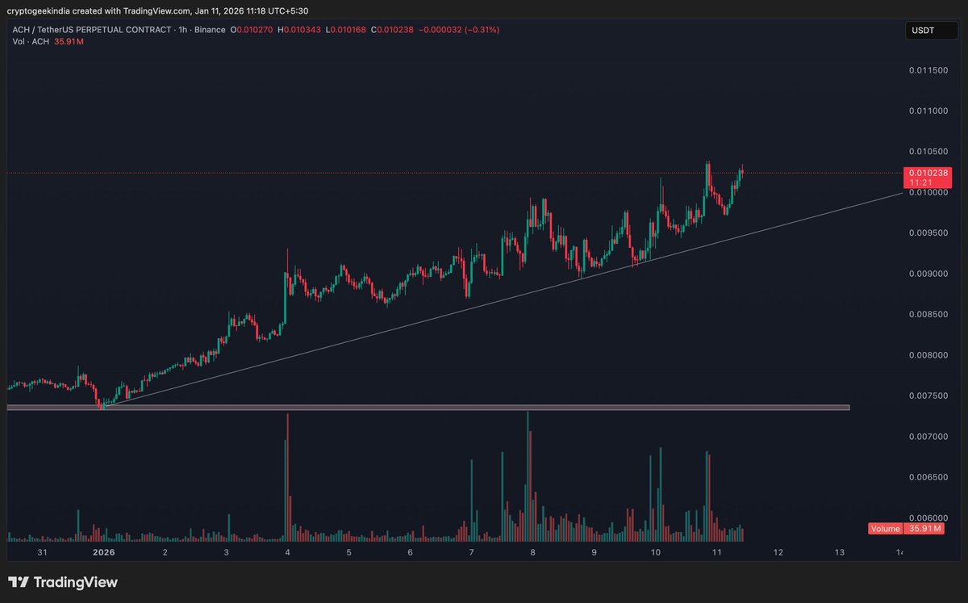
Task: Click the date label 8 on time axis
Action: (532, 553)
